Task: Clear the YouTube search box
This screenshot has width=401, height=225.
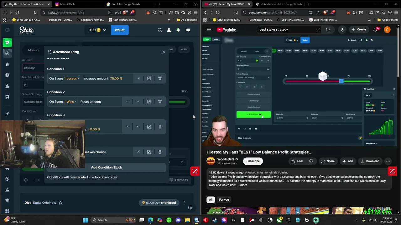Action: 318,30
